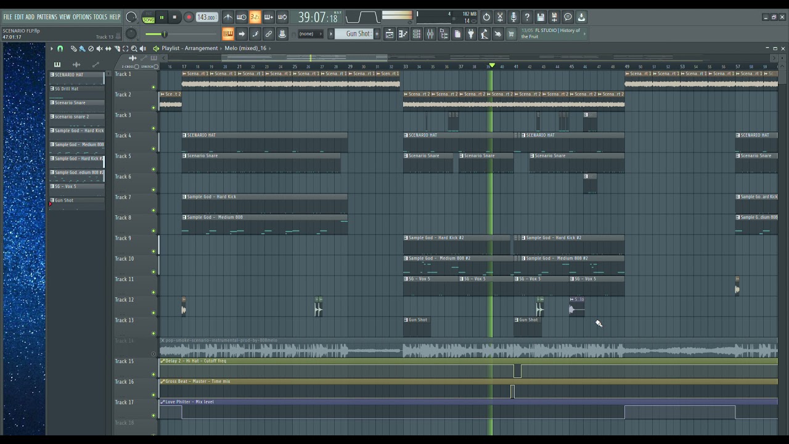
Task: Mute Track 15 with green dot
Action: 153,374
